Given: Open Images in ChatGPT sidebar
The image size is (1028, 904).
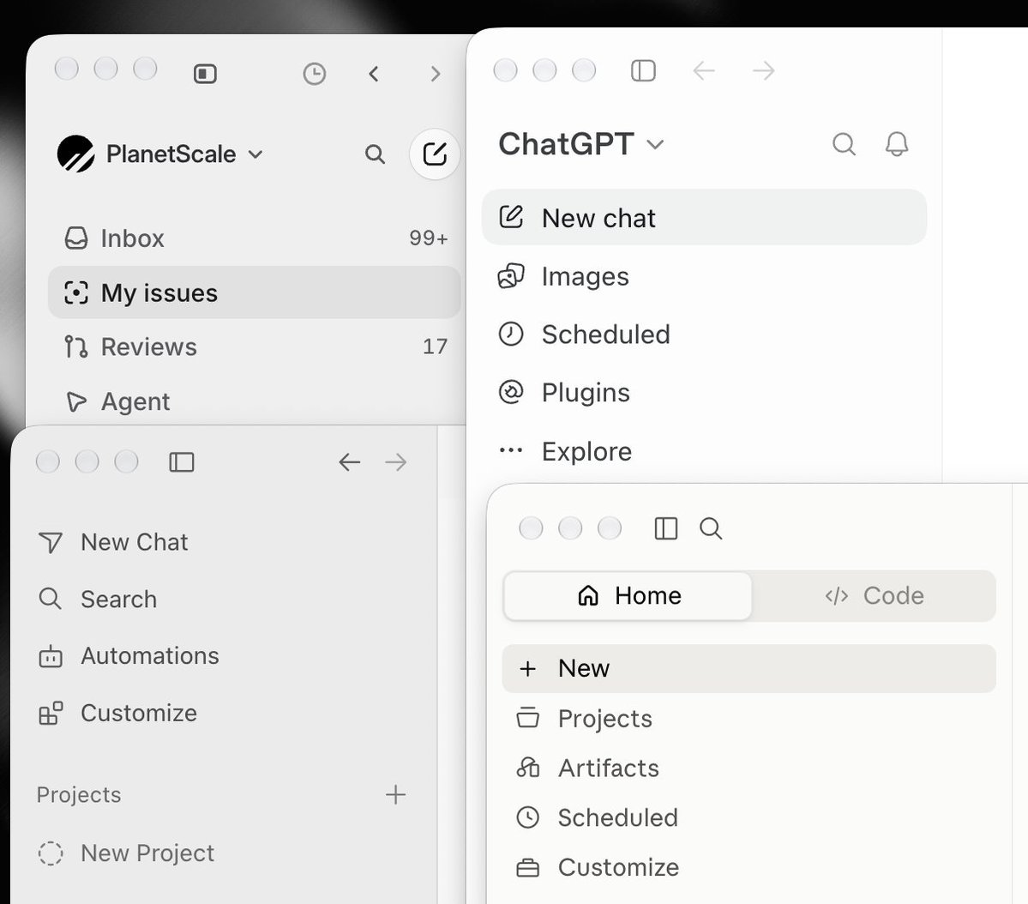Looking at the screenshot, I should point(704,276).
